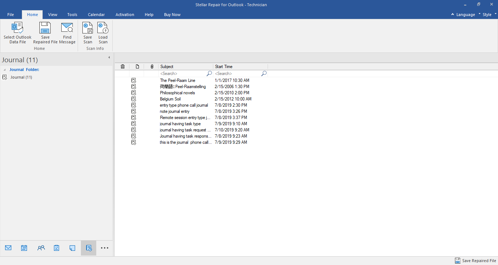Click Select Outlook Data File icon
Screen dimensions: 498x265
tap(17, 28)
